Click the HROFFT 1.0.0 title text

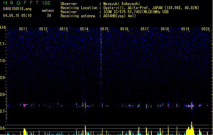(x=27, y=3)
